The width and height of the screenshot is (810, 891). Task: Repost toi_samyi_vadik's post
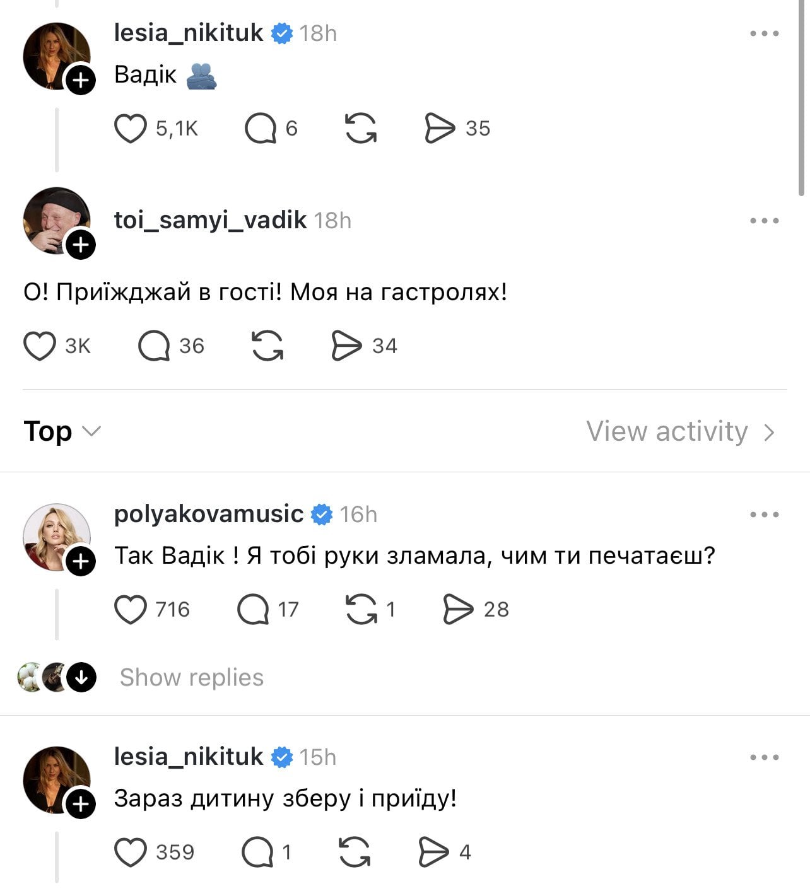(267, 346)
